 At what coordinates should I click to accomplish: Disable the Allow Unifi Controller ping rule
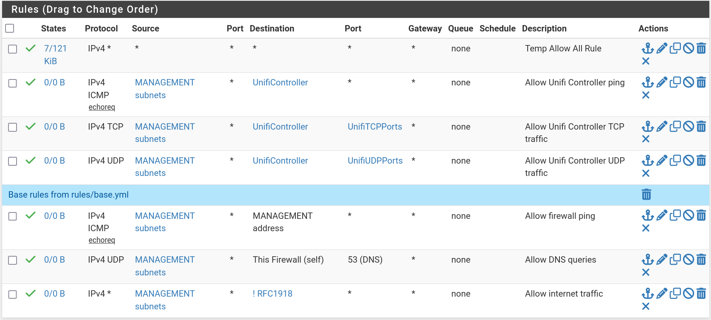click(x=689, y=82)
